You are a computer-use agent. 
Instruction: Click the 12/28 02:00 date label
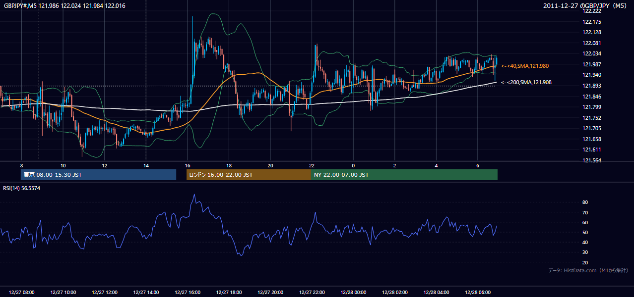tap(394, 293)
